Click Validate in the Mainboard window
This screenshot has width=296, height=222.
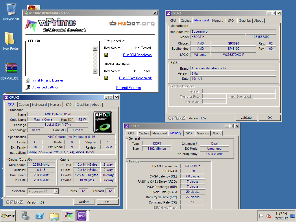pyautogui.click(x=246, y=118)
